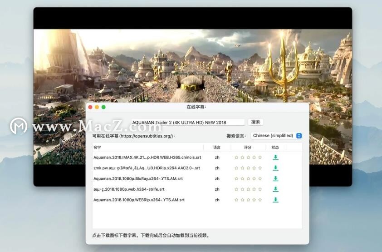Sort subtitles by 评分 column header

pos(248,148)
